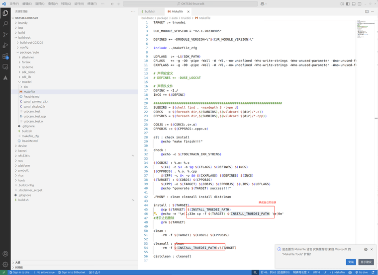
Task: Open the 终端(T) menu
Action: coord(92,4)
